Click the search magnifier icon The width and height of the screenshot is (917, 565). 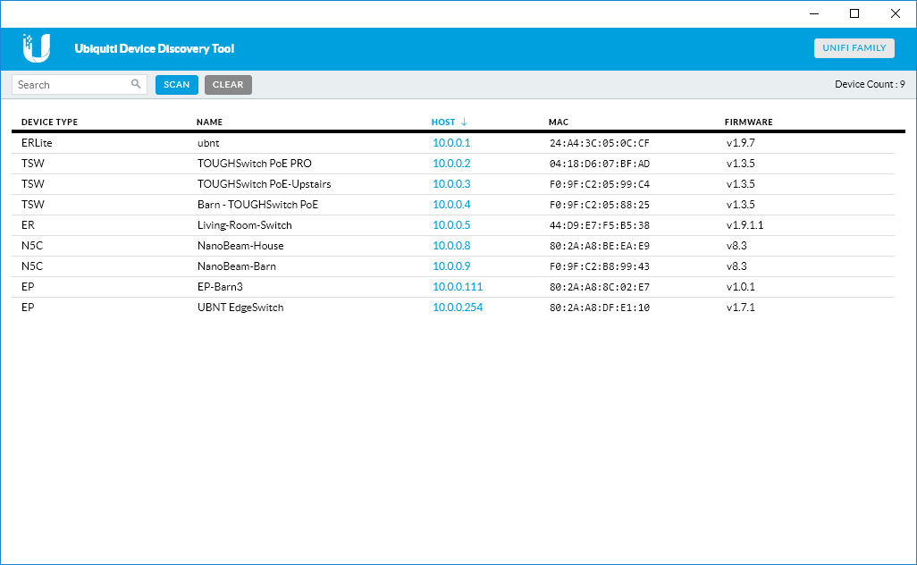[x=136, y=84]
